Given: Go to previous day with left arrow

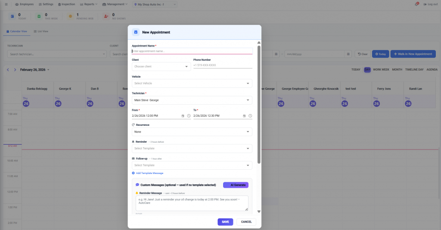Looking at the screenshot, I should (x=8, y=70).
